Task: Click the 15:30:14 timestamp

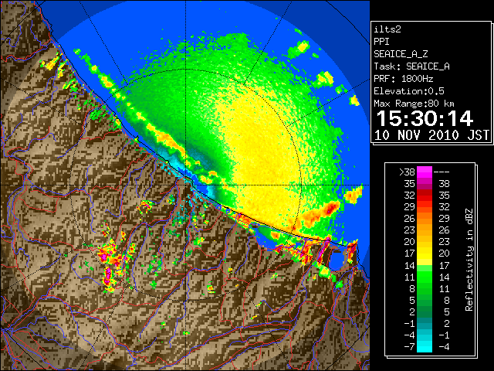Action: 425,118
